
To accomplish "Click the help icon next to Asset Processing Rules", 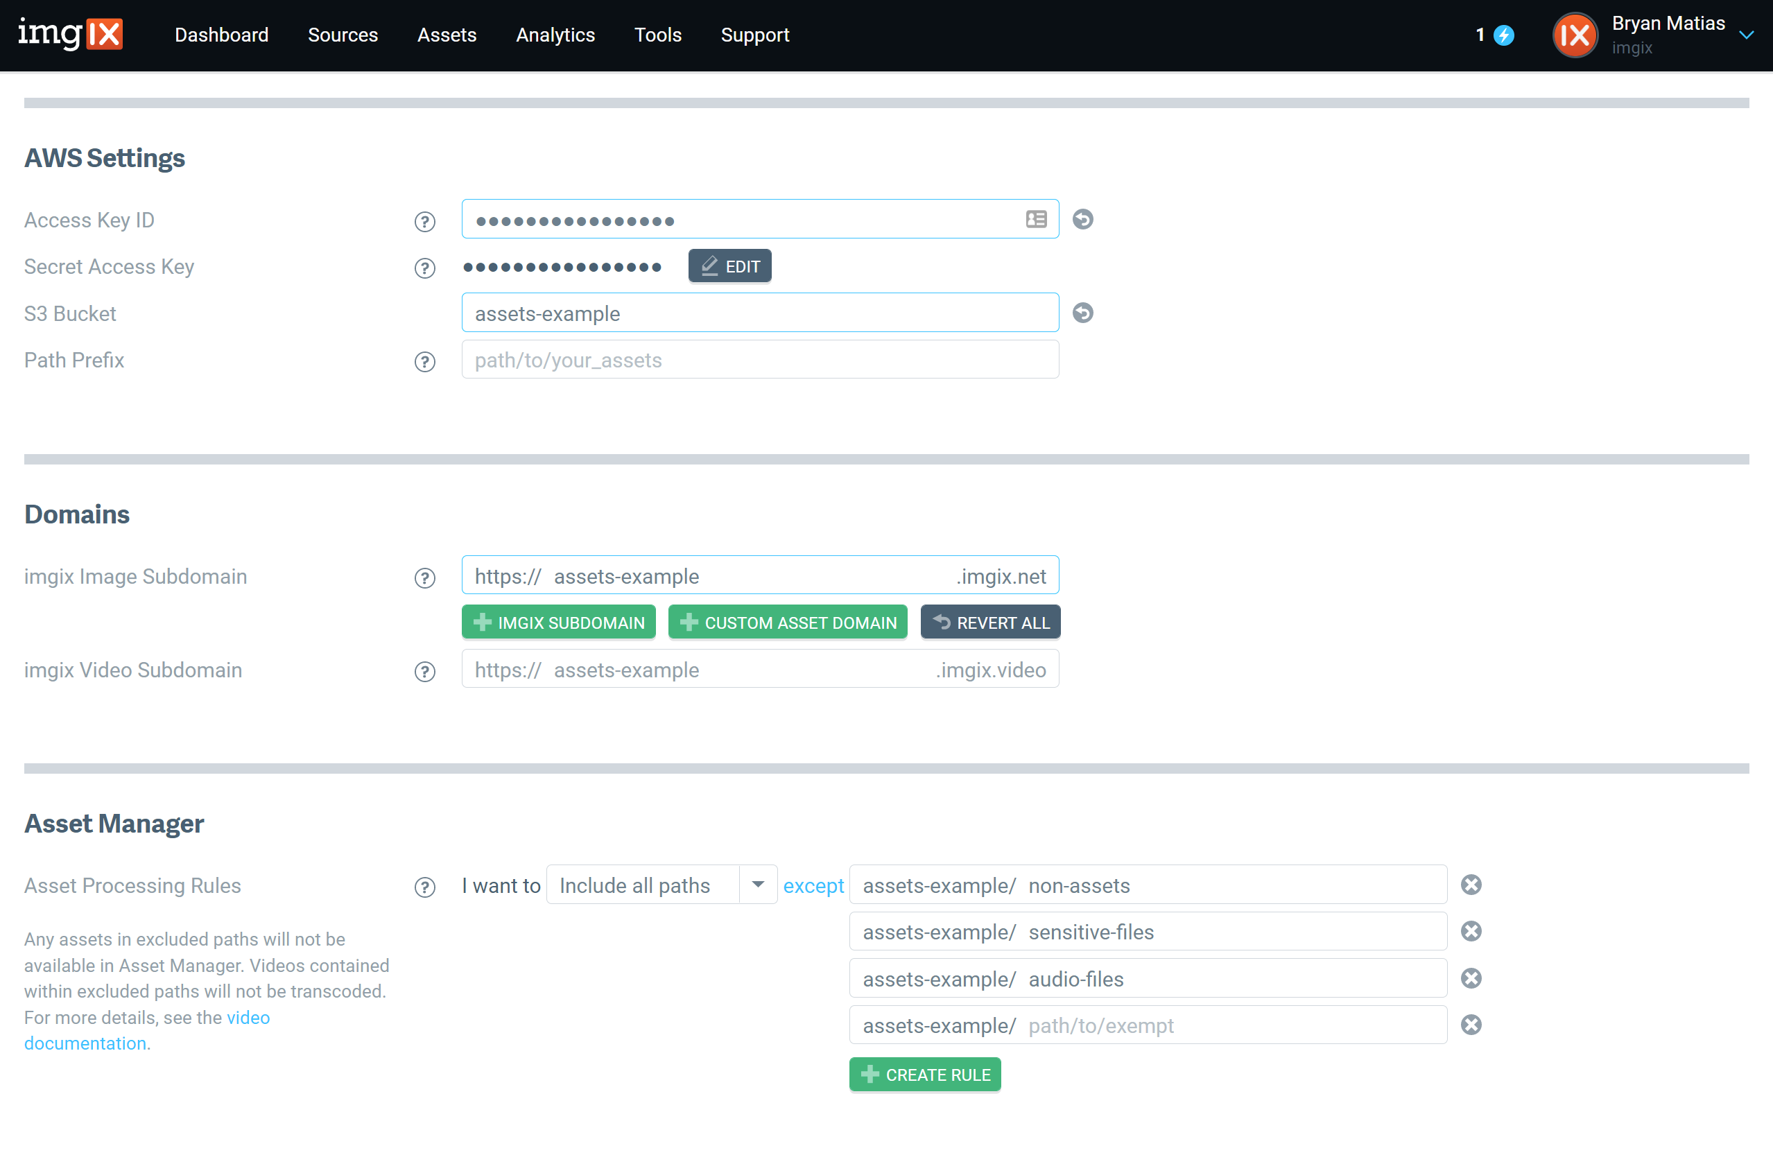I will [424, 887].
